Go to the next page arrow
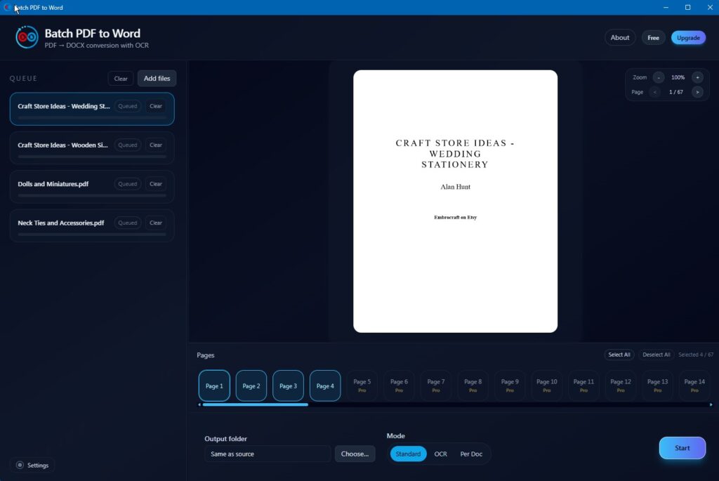 tap(697, 92)
